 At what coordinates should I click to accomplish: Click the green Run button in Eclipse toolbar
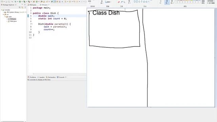coord(20,2)
